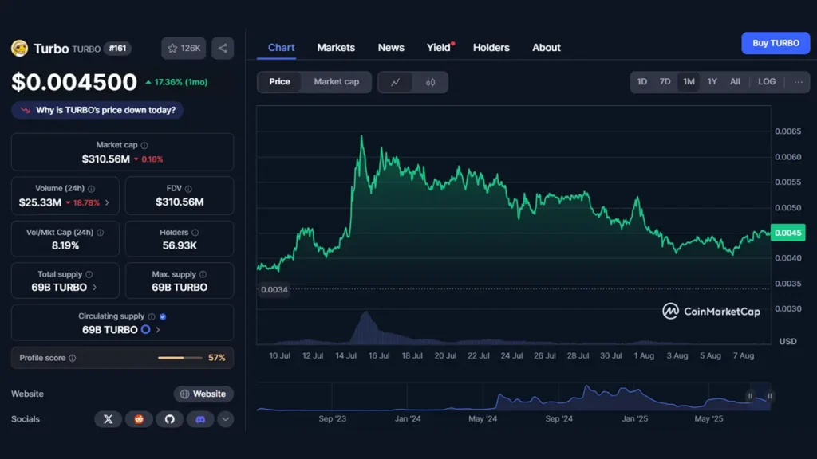Image resolution: width=817 pixels, height=459 pixels.
Task: Open the Chart tab
Action: click(282, 47)
